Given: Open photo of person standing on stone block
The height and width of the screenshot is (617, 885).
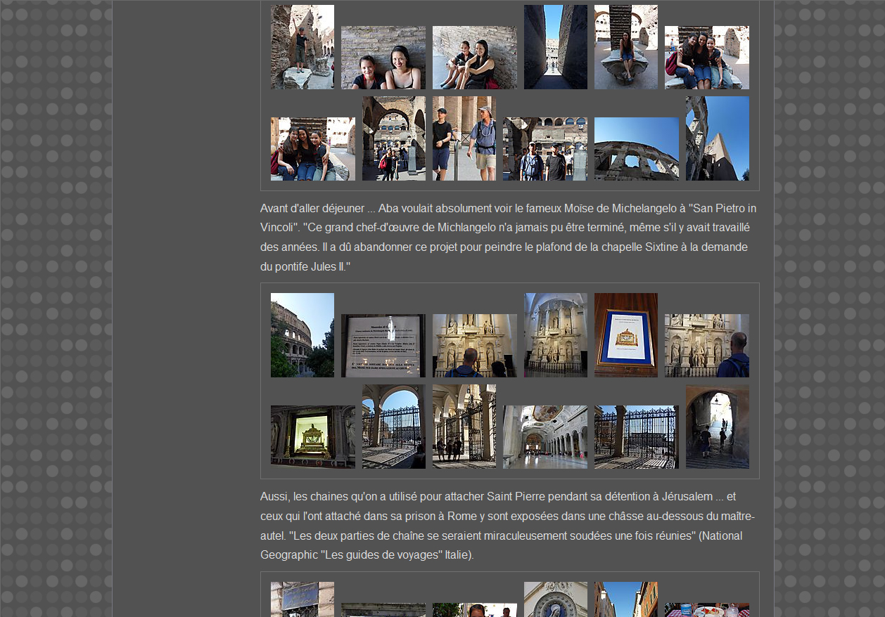Looking at the screenshot, I should click(x=303, y=47).
